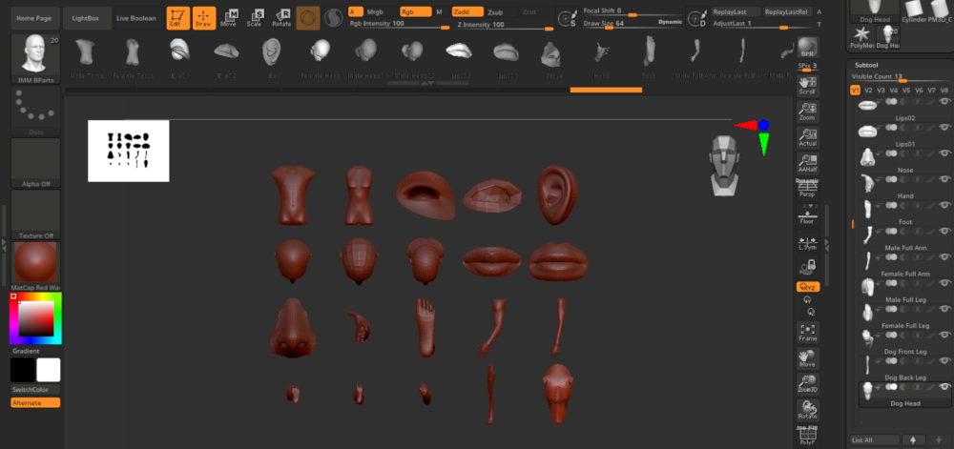The width and height of the screenshot is (954, 449).
Task: Toggle the Floor grid button
Action: [807, 215]
